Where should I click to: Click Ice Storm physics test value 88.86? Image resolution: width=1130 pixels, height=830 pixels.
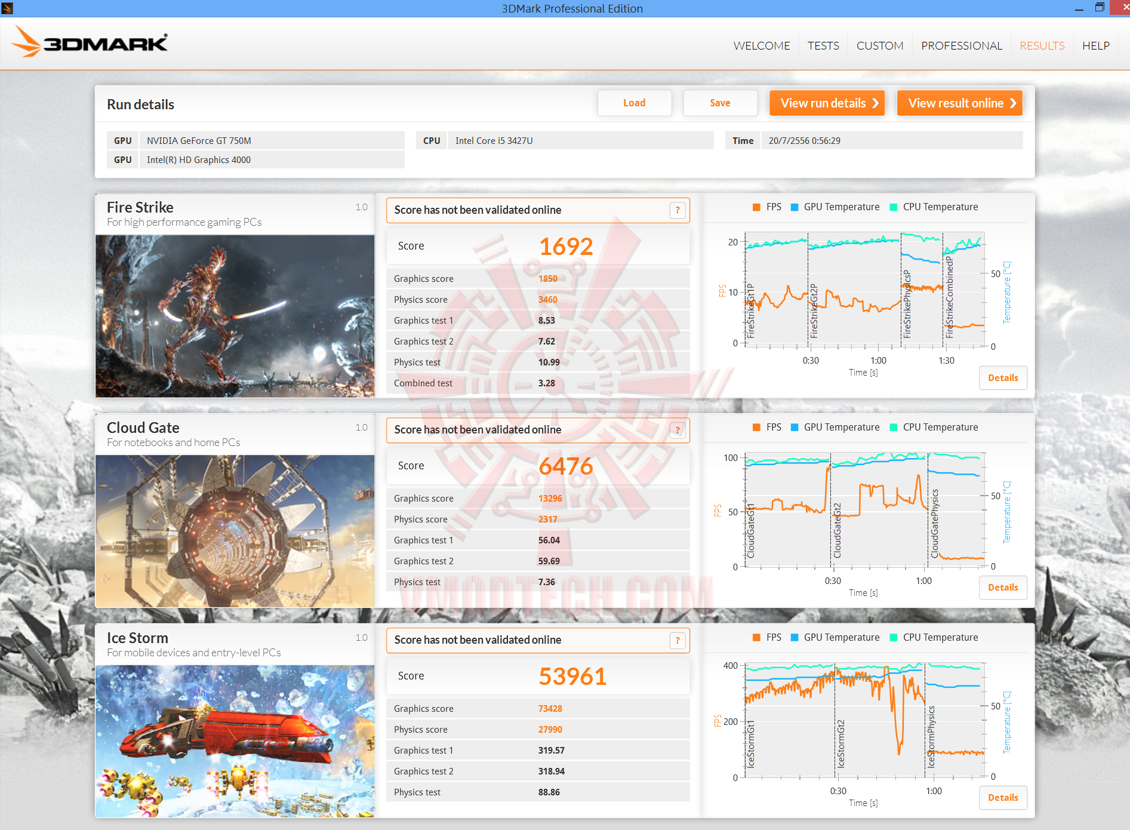[x=549, y=792]
